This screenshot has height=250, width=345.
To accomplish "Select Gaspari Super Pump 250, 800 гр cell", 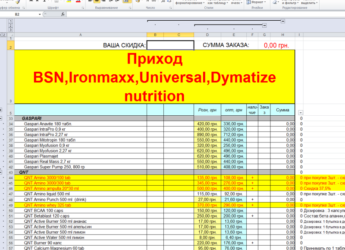I will (x=81, y=167).
